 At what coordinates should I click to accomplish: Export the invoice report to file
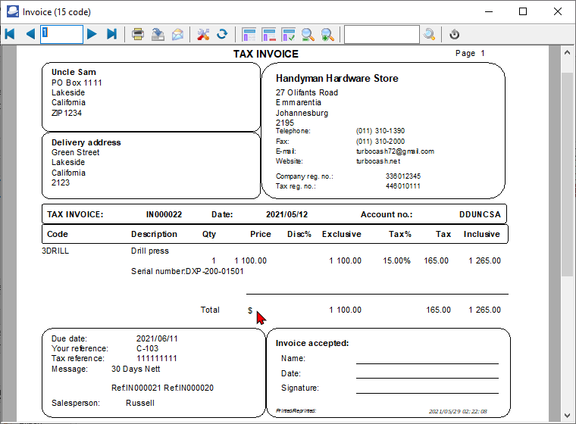pyautogui.click(x=158, y=34)
